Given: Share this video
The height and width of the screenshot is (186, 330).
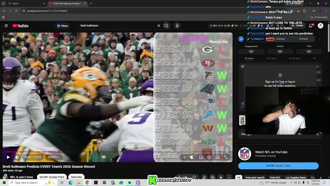Looking at the screenshot, I should pos(204,177).
